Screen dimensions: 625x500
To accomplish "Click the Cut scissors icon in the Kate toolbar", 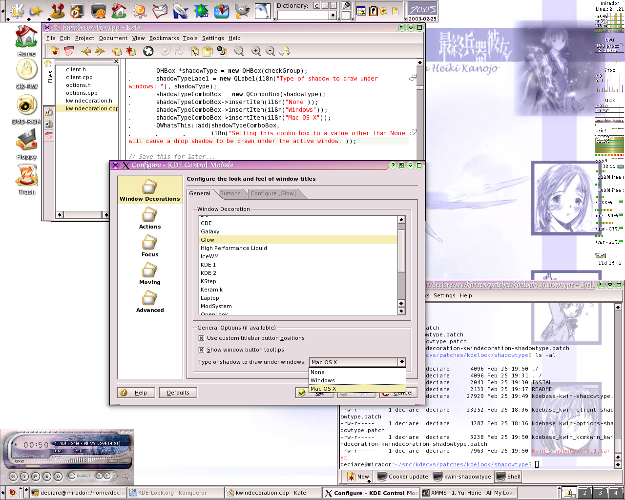I will (x=194, y=51).
